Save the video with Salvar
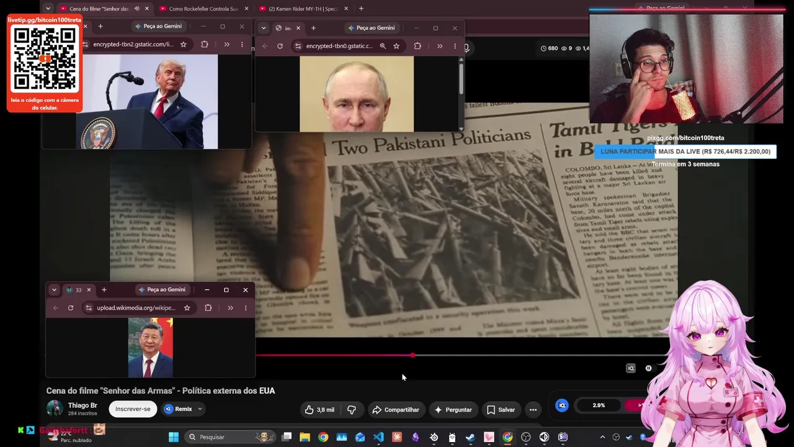Viewport: 794px width, 447px height. [x=501, y=410]
